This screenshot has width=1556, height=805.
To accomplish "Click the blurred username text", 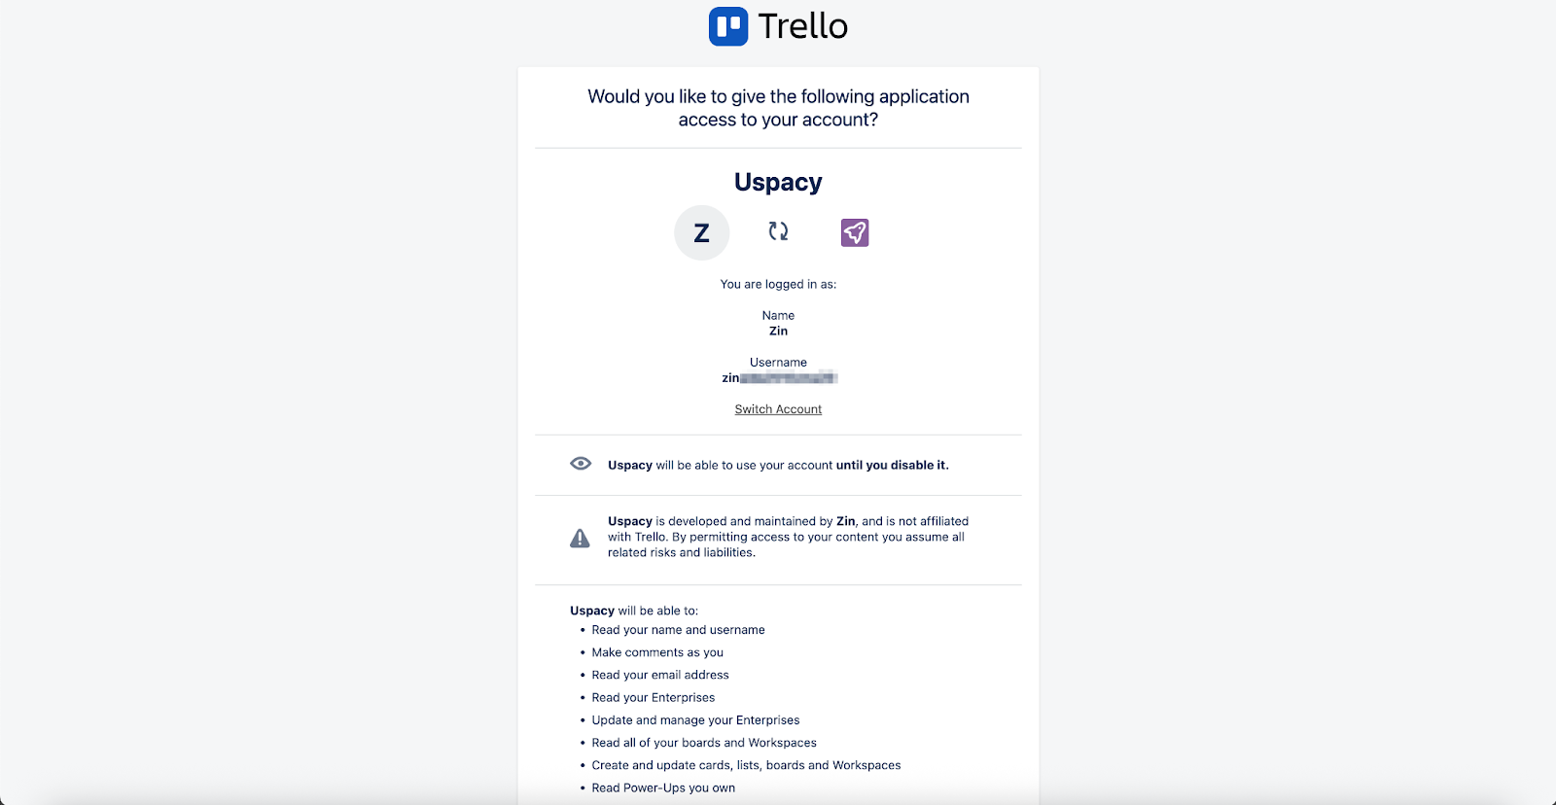I will tap(786, 377).
